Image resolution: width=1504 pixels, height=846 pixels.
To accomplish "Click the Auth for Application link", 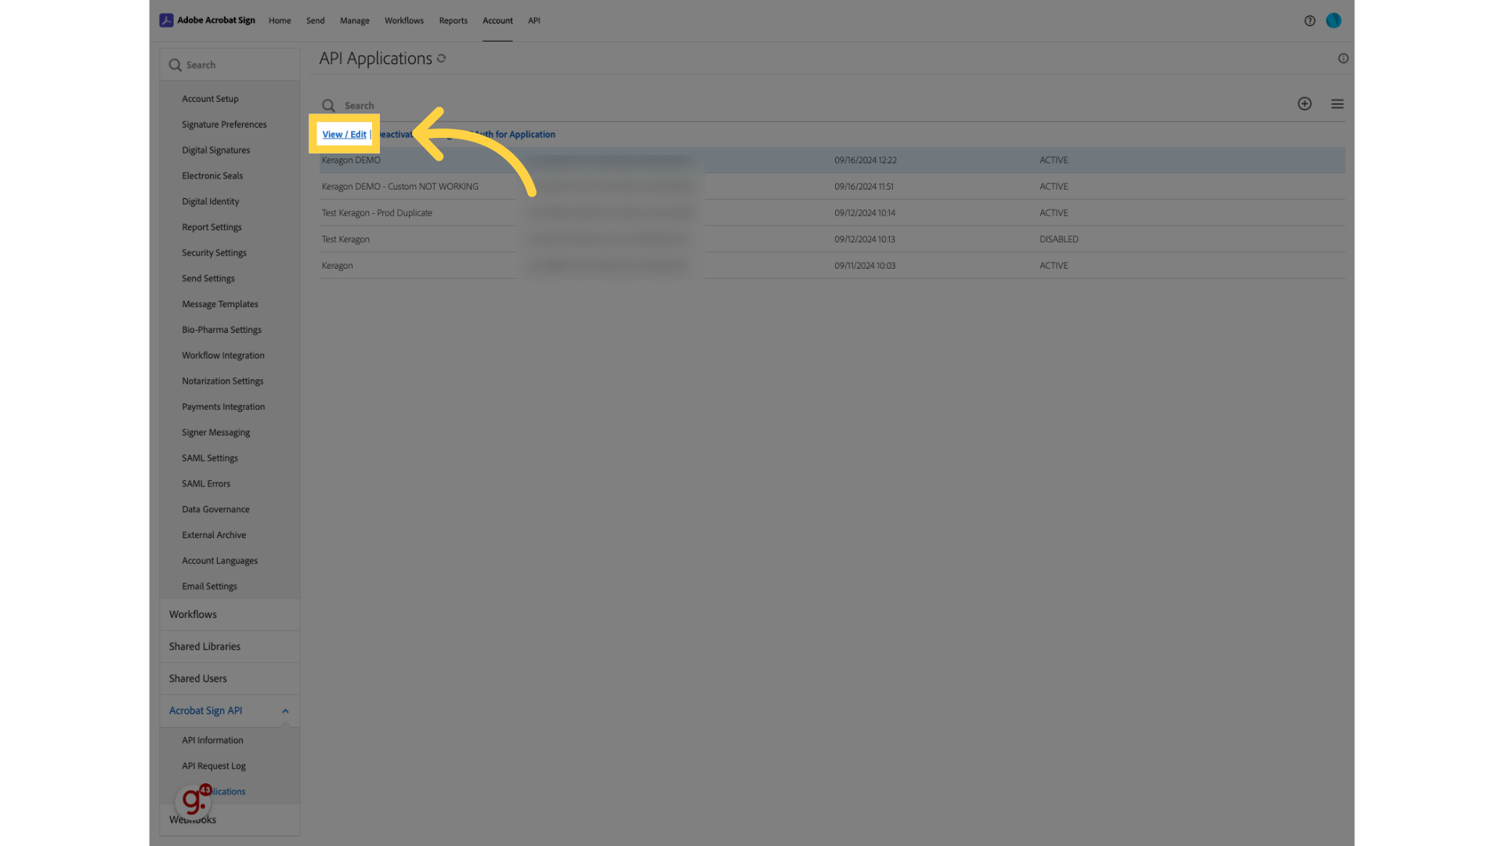I will click(515, 135).
